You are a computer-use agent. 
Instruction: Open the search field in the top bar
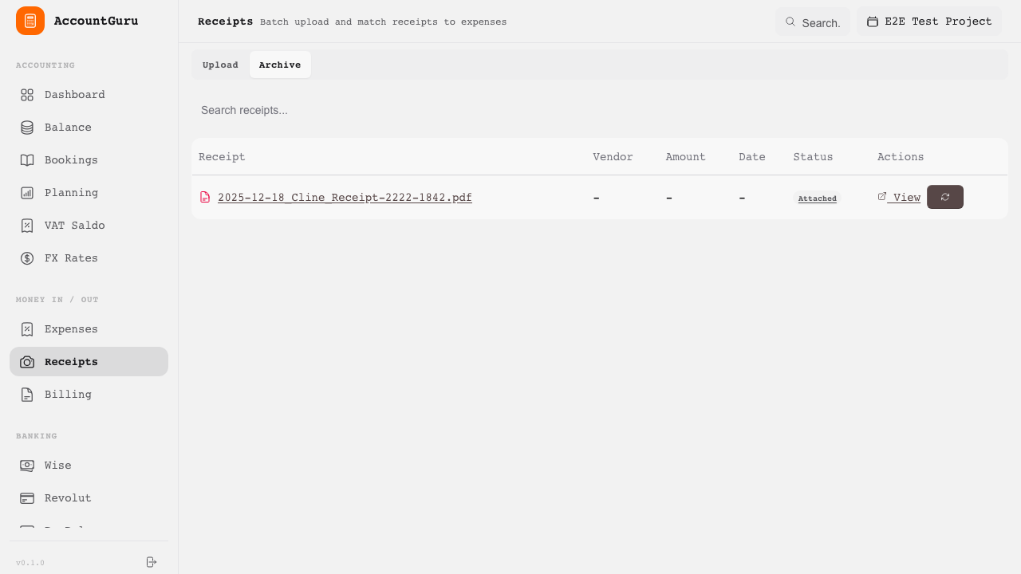tap(812, 22)
